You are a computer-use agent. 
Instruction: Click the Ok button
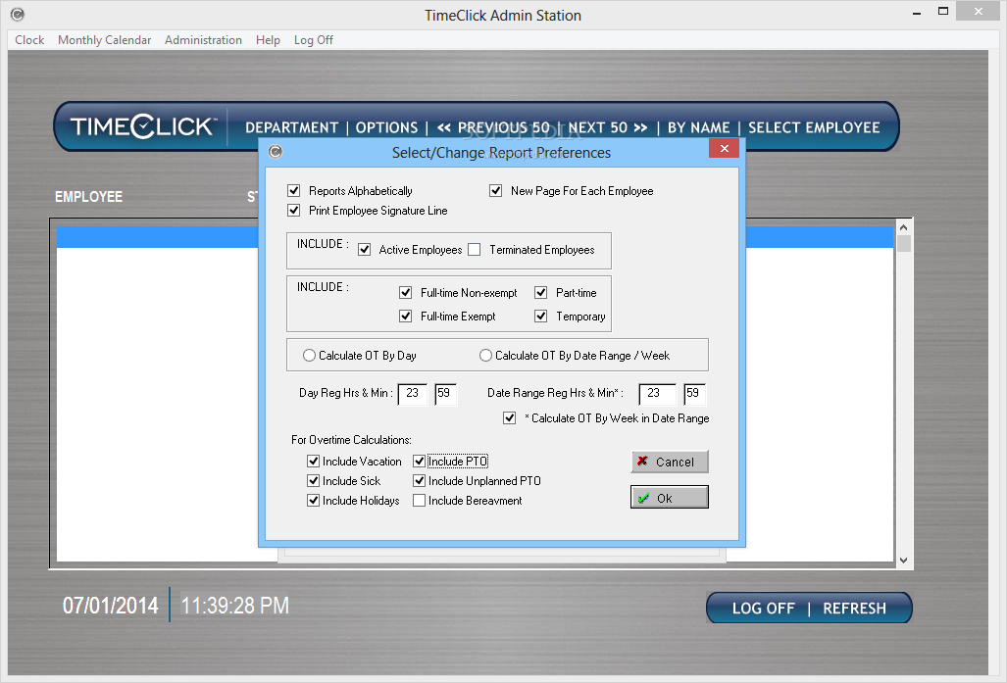(x=669, y=498)
